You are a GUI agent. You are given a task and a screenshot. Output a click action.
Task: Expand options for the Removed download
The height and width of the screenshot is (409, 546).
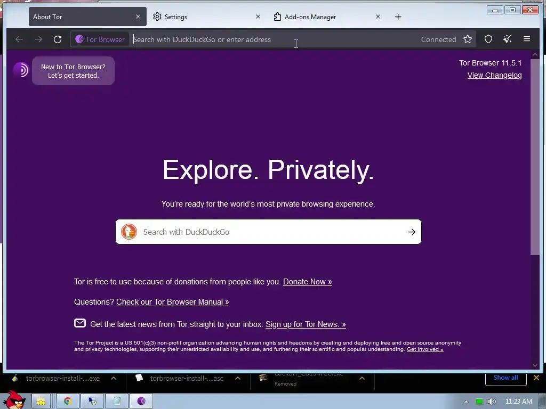click(362, 378)
